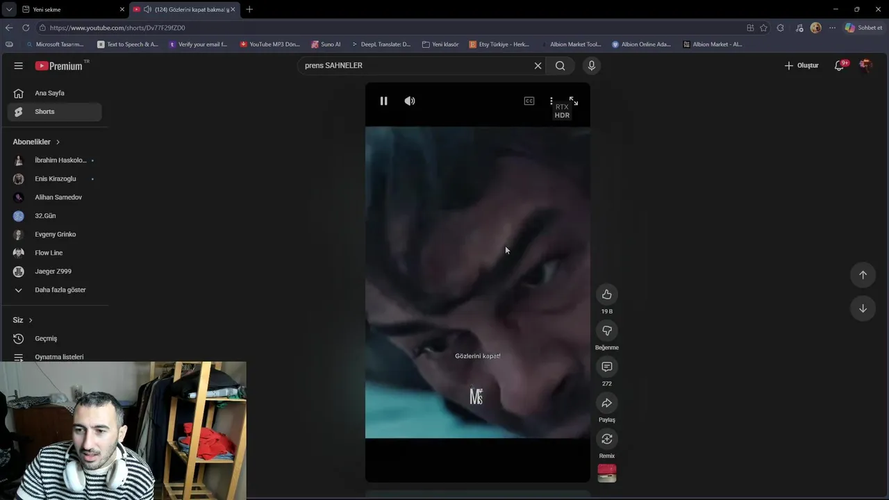This screenshot has width=889, height=500.
Task: Open the Oluştur create menu
Action: (x=801, y=65)
